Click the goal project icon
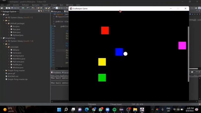This screenshot has width=201, height=113. point(4,15)
